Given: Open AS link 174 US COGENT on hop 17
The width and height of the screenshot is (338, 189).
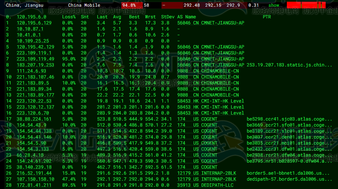Looking at the screenshot, I should [197, 119].
